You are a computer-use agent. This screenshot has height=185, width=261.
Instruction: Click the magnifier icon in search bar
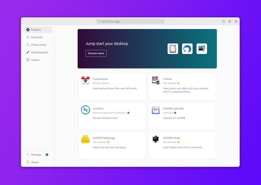[99, 21]
